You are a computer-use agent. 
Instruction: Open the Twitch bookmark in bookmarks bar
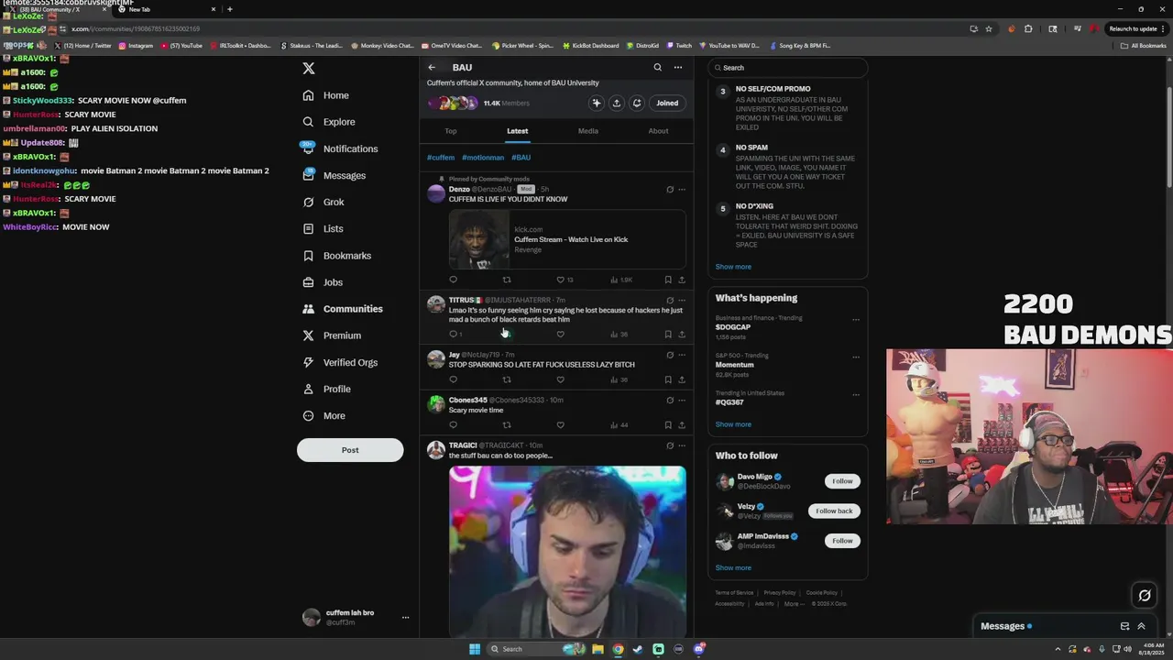click(x=679, y=45)
